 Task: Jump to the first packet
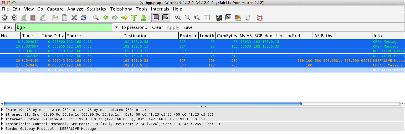[134, 18]
